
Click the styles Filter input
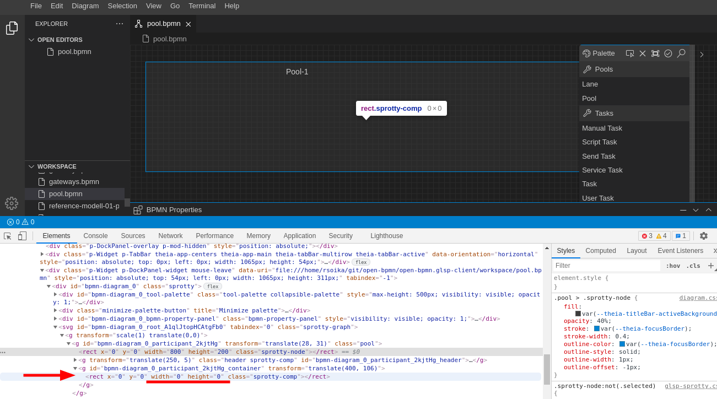pos(606,266)
